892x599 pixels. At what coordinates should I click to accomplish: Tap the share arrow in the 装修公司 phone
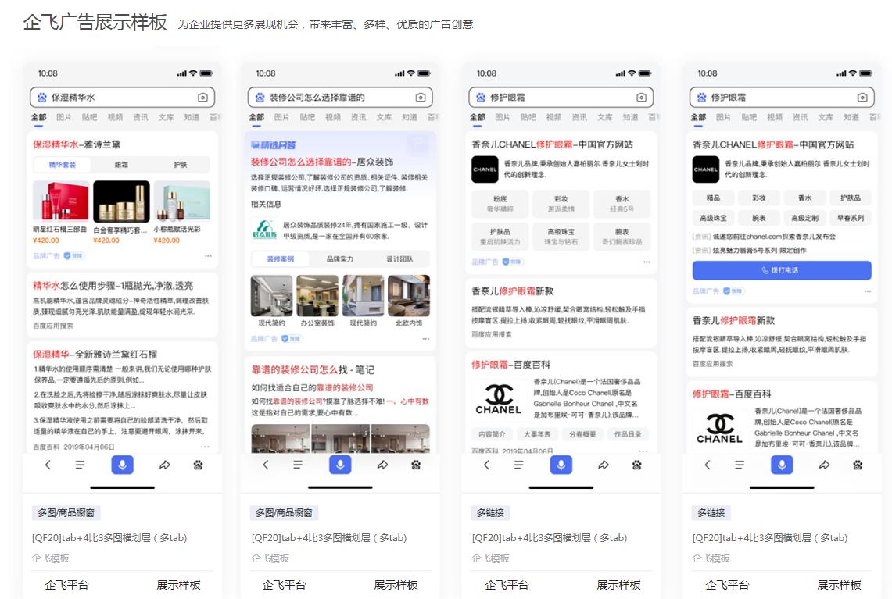[382, 465]
